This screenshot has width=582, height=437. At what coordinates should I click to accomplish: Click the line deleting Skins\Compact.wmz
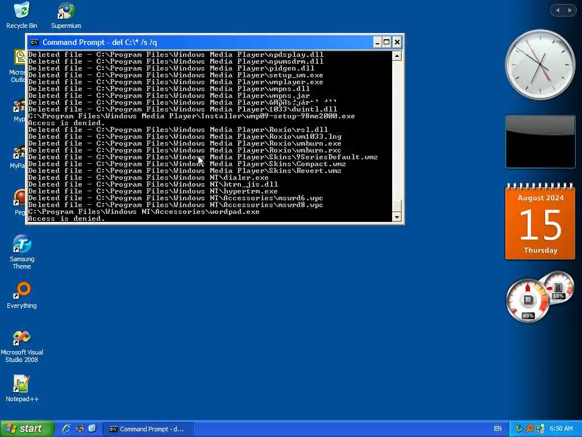click(x=186, y=164)
